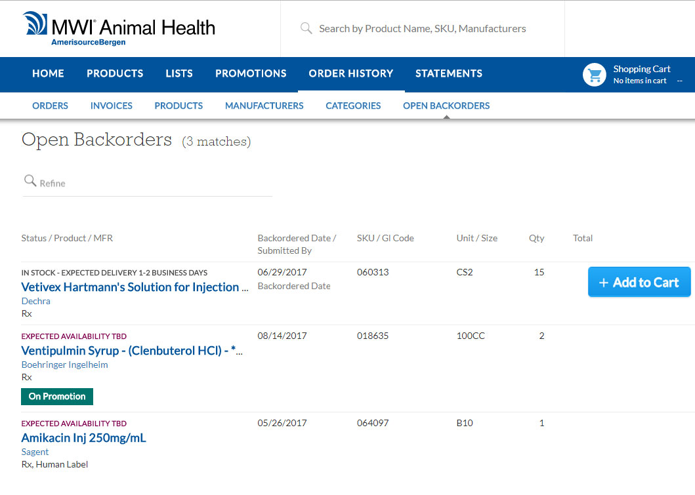This screenshot has width=695, height=495.
Task: Click the plus icon on Add to Cart
Action: click(605, 282)
